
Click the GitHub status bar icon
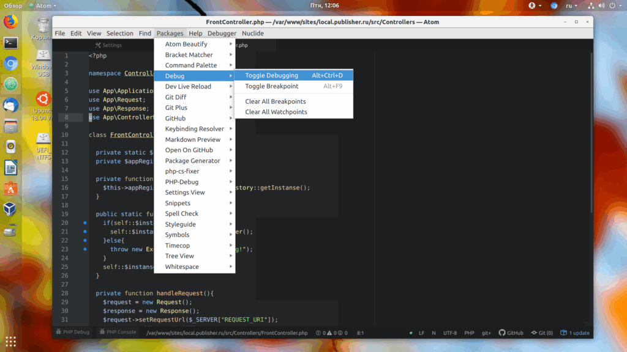tap(511, 333)
